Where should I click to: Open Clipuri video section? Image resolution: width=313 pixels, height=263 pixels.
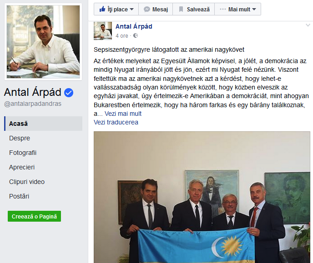coord(27,182)
